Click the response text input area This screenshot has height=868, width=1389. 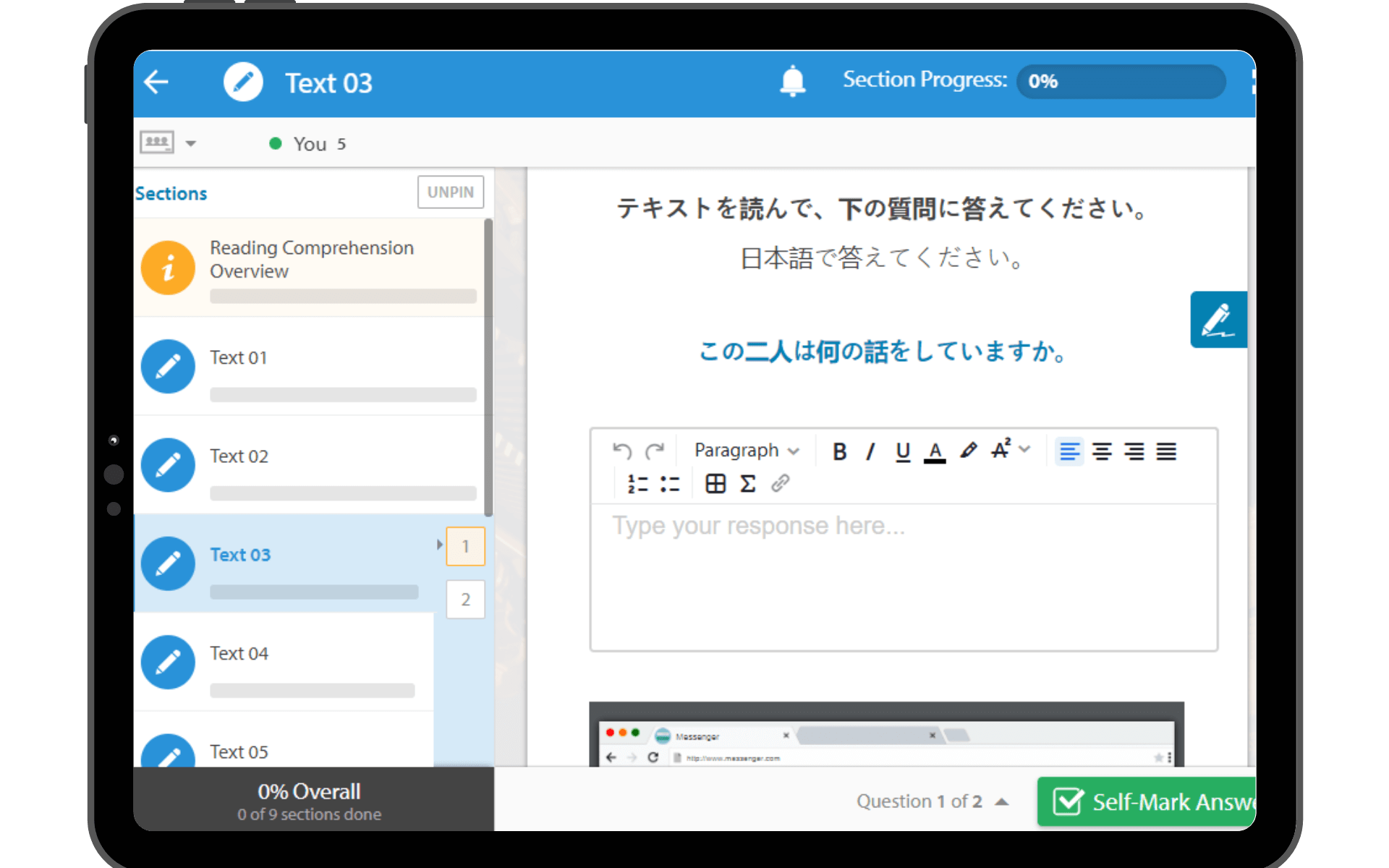click(x=903, y=577)
